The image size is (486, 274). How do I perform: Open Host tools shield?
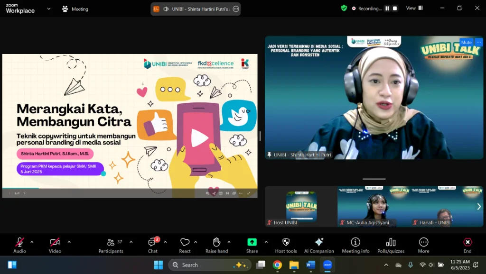pyautogui.click(x=286, y=245)
